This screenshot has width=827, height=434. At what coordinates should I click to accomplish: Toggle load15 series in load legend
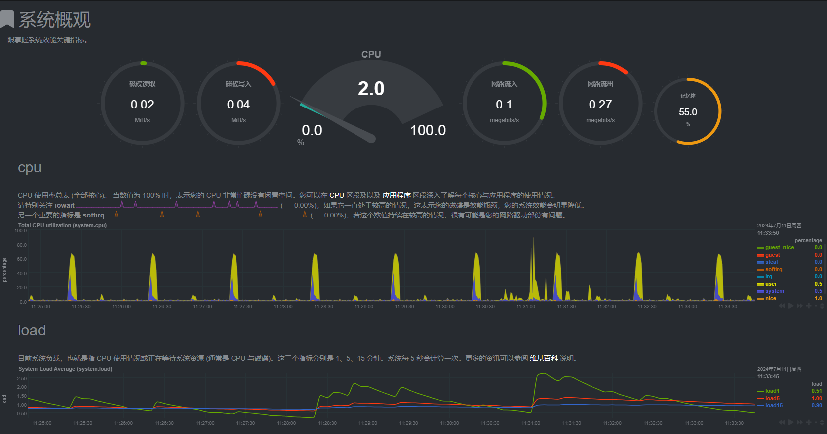[x=774, y=406]
